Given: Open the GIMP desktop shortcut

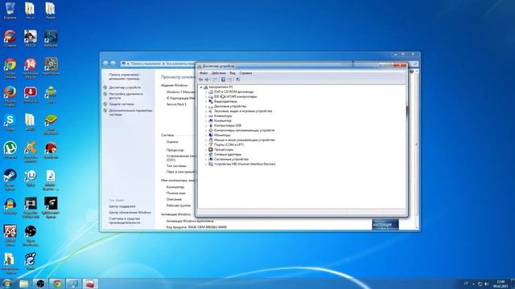Looking at the screenshot, I should pyautogui.click(x=31, y=261).
